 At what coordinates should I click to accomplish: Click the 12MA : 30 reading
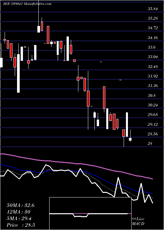(18, 212)
